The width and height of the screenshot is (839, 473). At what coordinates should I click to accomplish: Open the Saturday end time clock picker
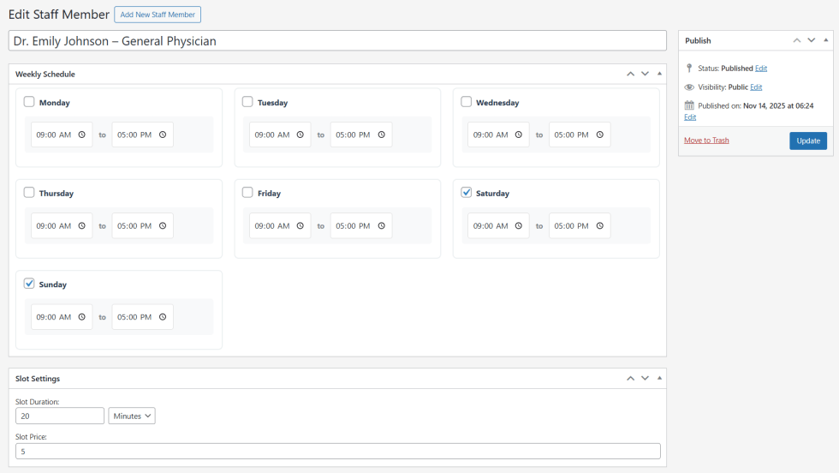pyautogui.click(x=600, y=226)
